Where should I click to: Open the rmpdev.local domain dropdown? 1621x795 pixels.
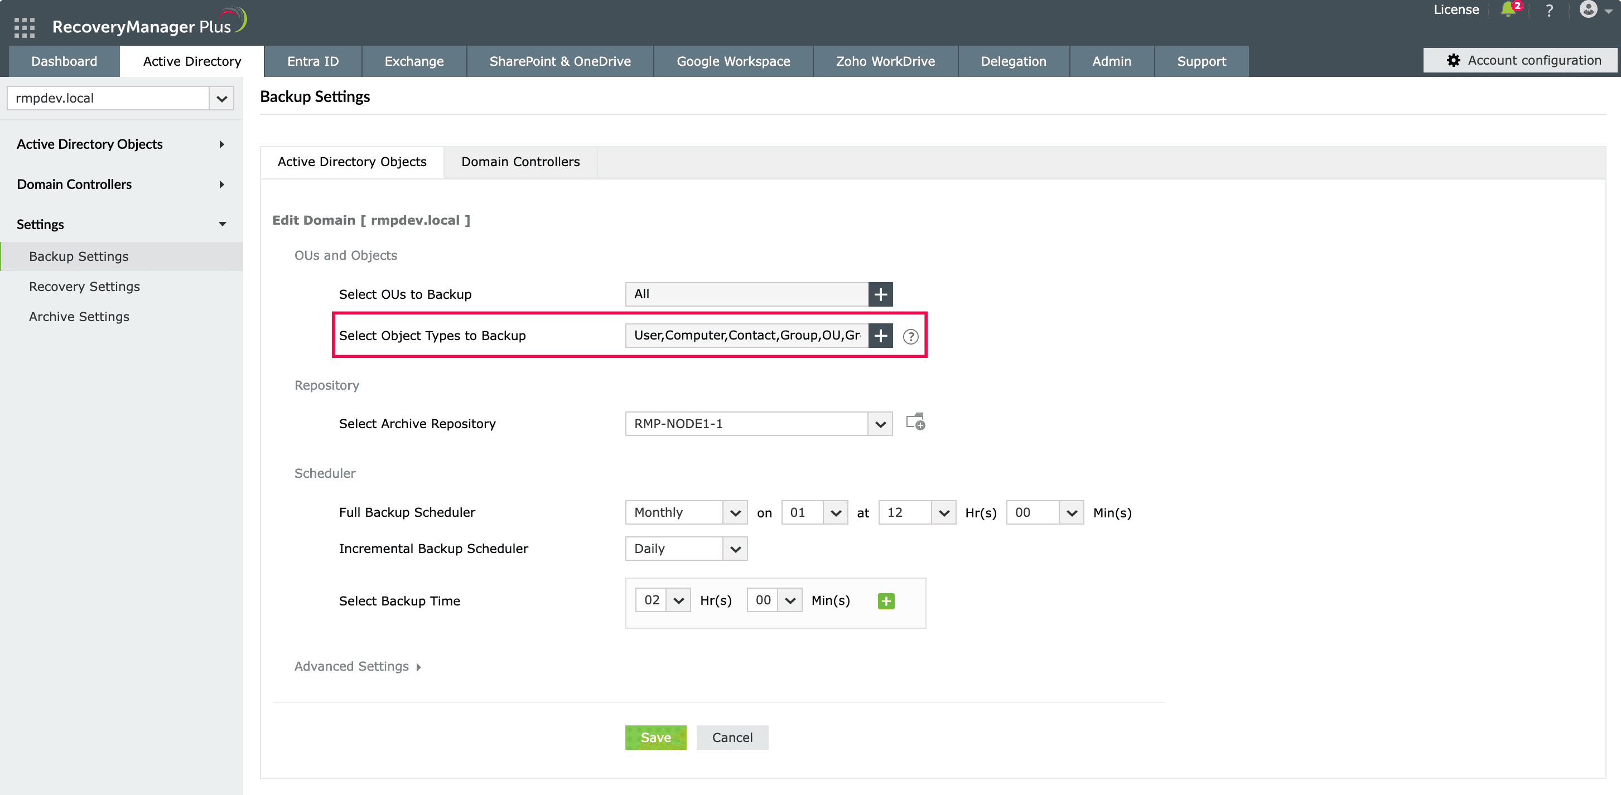point(221,99)
